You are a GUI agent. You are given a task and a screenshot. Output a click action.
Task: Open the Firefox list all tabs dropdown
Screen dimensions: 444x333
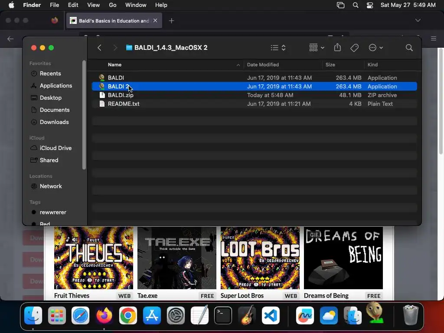point(418,20)
